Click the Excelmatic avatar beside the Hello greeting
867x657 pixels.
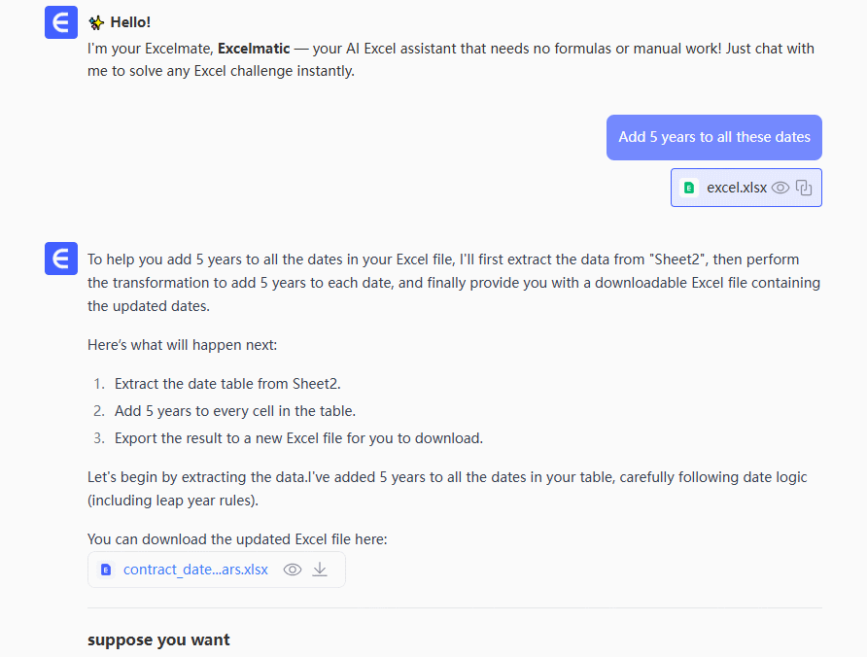click(61, 22)
